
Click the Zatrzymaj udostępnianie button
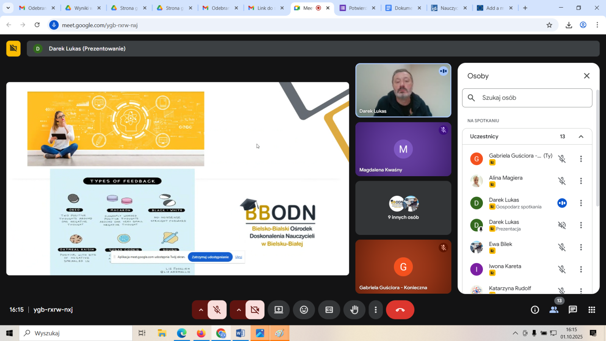pyautogui.click(x=210, y=257)
